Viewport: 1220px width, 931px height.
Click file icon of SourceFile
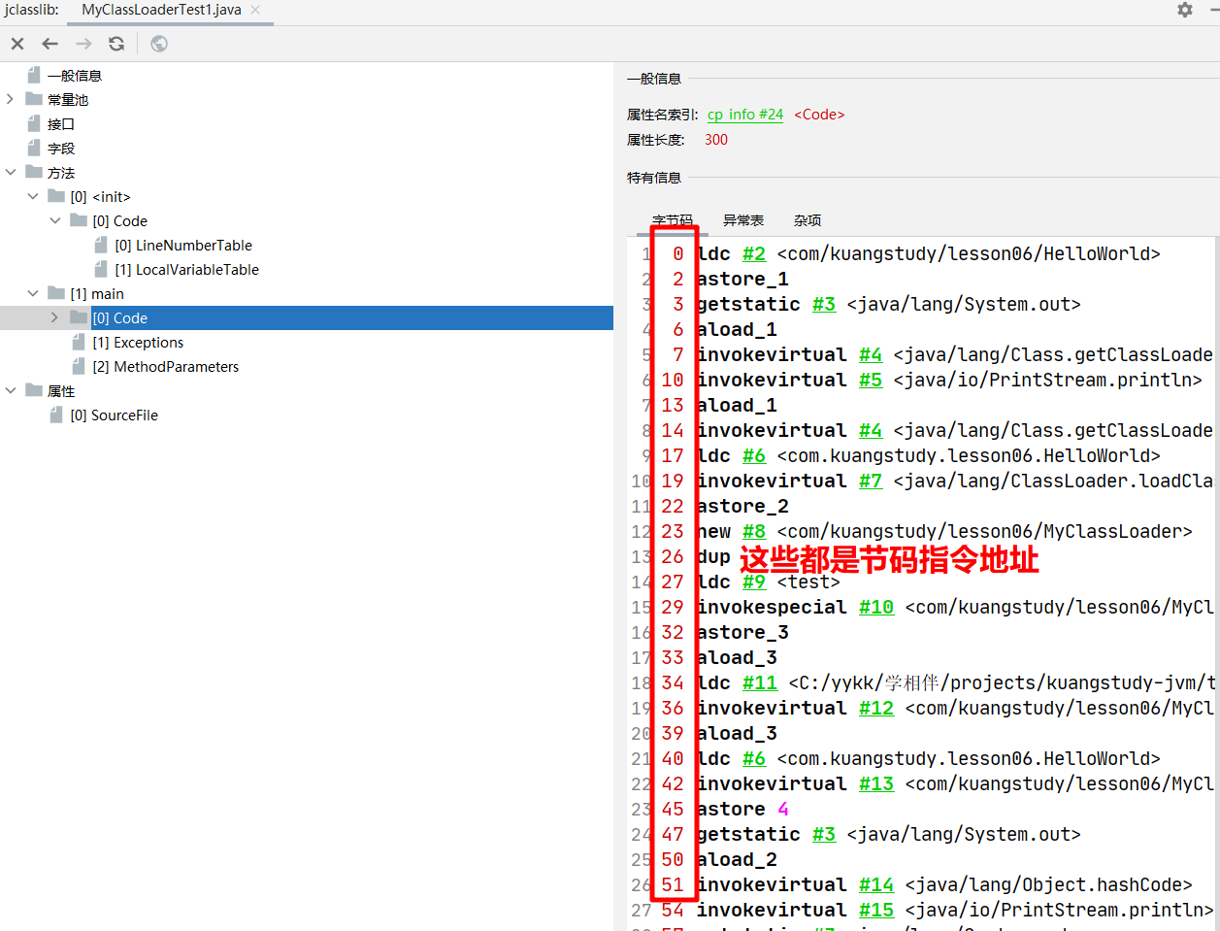(x=56, y=415)
